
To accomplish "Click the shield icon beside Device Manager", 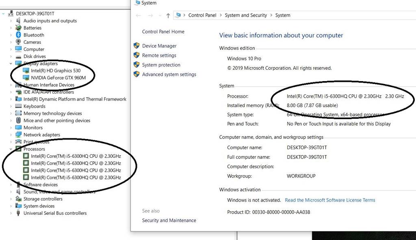I will 136,45.
